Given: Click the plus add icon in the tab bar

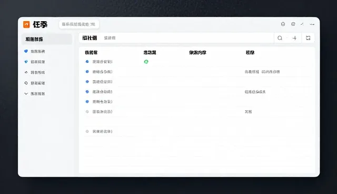Looking at the screenshot, I should (295, 38).
